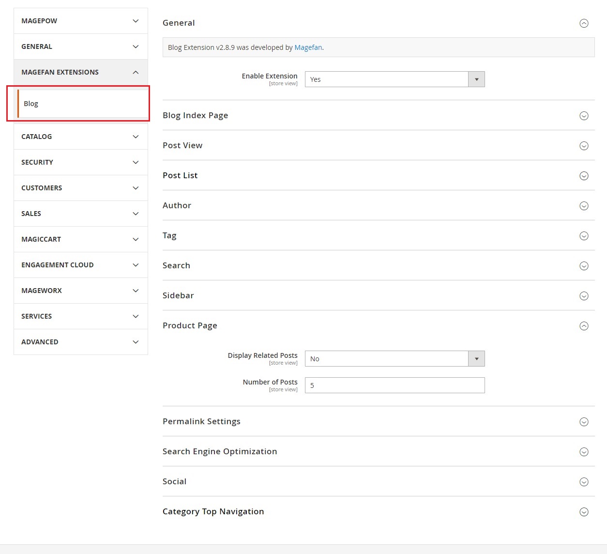This screenshot has width=607, height=554.
Task: Expand Post View section arrow icon
Action: point(584,146)
